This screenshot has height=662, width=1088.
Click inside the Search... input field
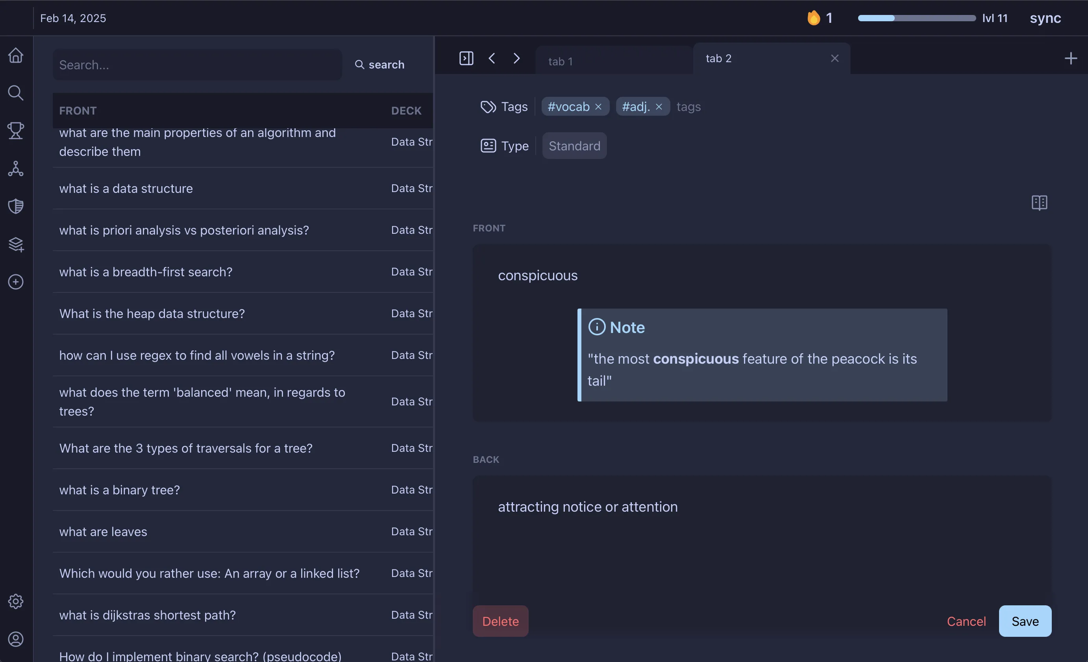[x=197, y=65]
